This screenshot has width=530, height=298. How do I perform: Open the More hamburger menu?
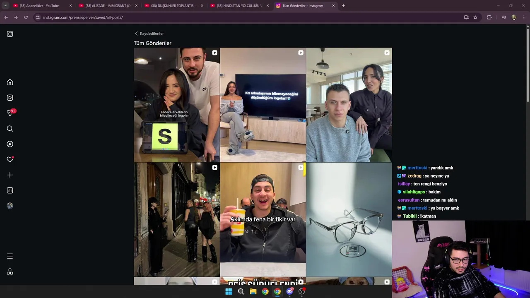tap(10, 256)
